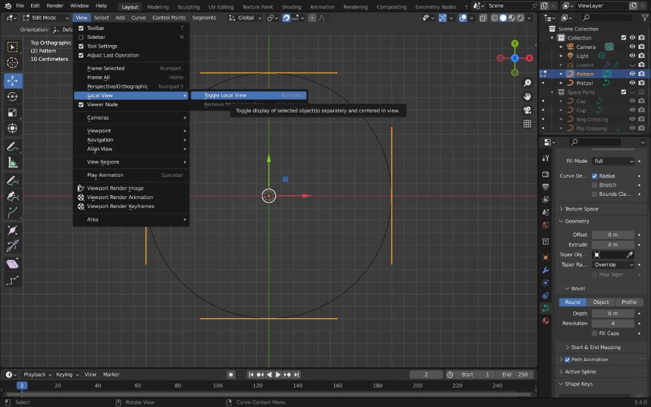Image resolution: width=651 pixels, height=407 pixels.
Task: Select the Move tool in left toolbar
Action: click(12, 80)
